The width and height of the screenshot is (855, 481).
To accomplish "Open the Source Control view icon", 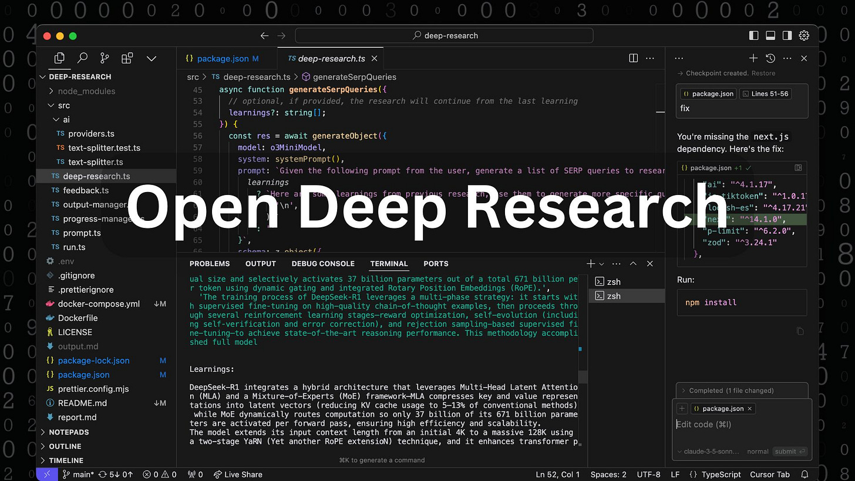I will [105, 58].
